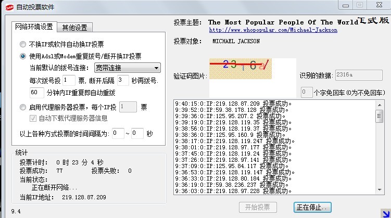Select the no IP change voting option

click(23, 44)
